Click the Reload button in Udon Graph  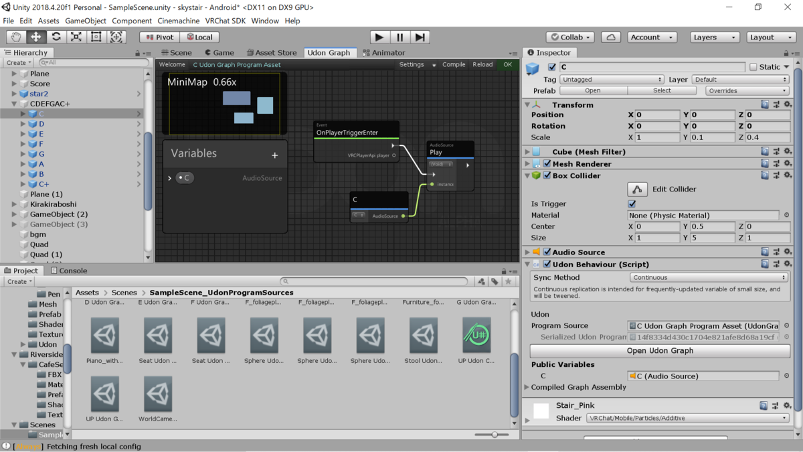coord(482,65)
